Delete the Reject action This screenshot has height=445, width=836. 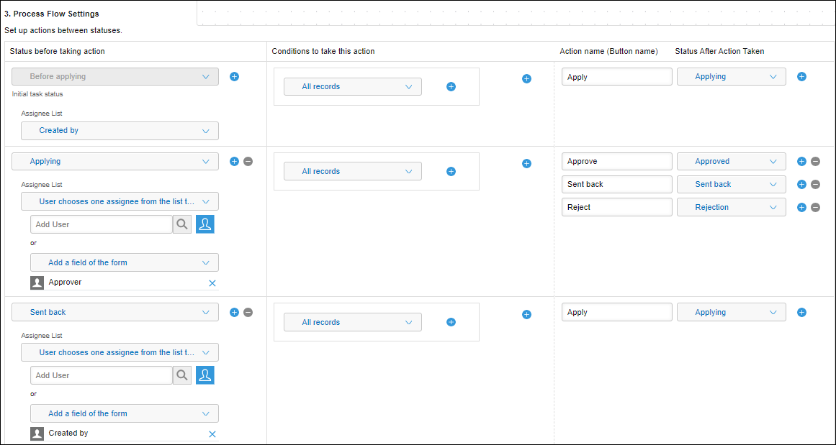coord(815,207)
